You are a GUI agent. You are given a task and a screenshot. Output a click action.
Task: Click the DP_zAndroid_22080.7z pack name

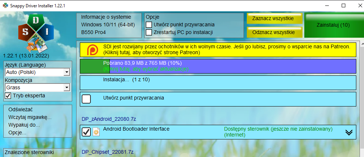coord(109,119)
